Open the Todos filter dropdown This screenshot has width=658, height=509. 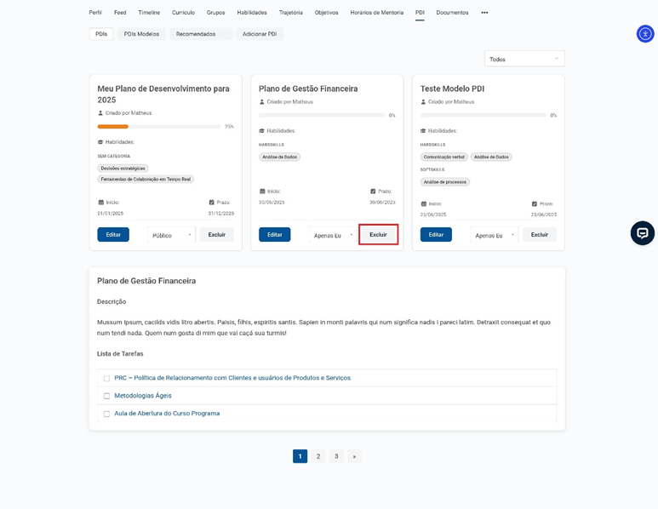[x=524, y=59]
